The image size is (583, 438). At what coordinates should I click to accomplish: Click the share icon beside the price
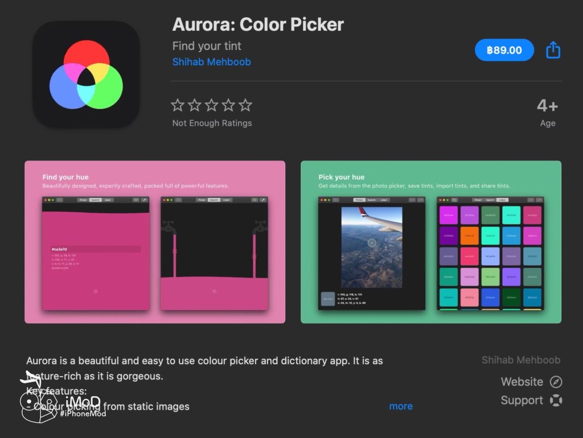(553, 50)
